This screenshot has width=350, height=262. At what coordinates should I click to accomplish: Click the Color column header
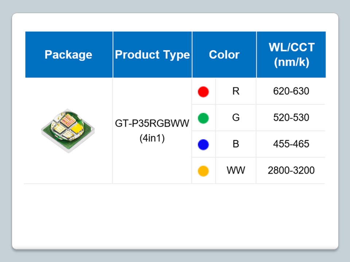point(224,55)
